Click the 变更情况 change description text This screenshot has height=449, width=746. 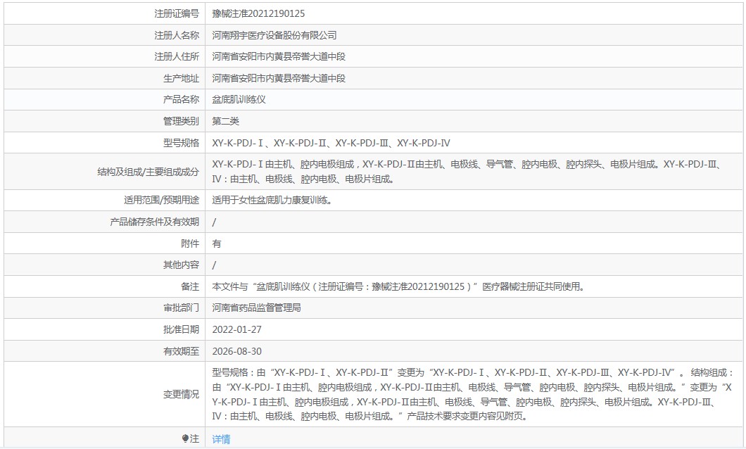click(x=473, y=394)
